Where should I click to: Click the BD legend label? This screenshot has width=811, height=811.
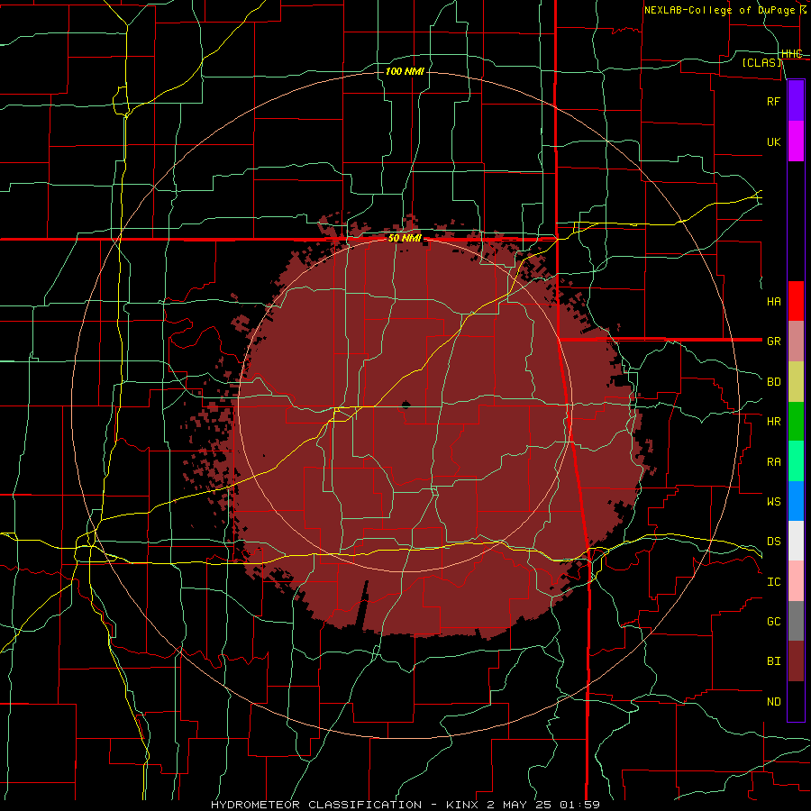click(x=774, y=382)
